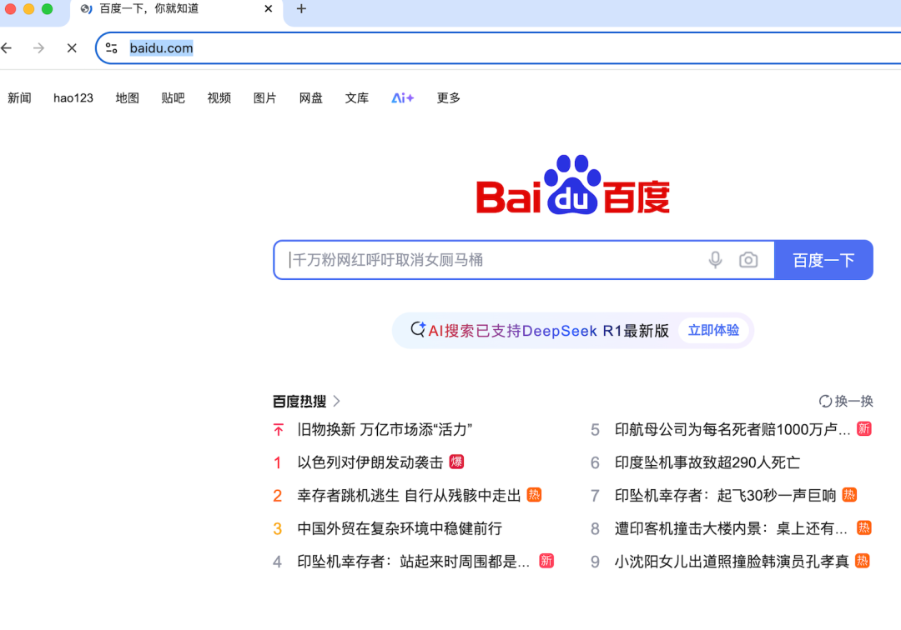Viewport: 901px width, 630px height.
Task: Click 热 badge beside 起飞30秒一声巨响
Action: [849, 495]
